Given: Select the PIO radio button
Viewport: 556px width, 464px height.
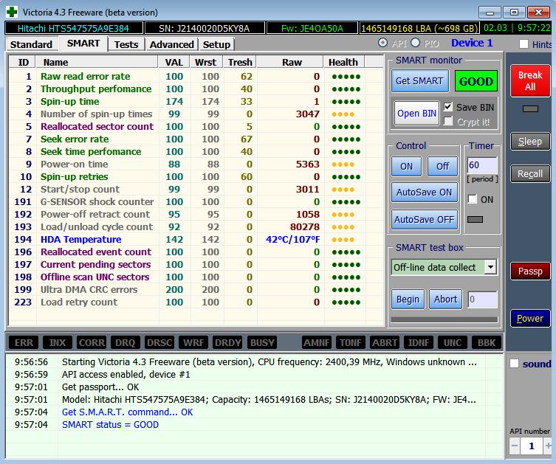Looking at the screenshot, I should 415,43.
